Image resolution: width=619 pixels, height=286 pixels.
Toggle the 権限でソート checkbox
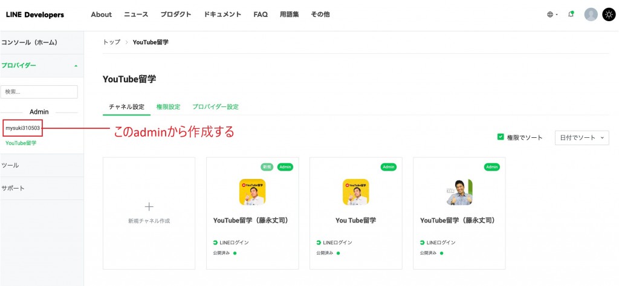(501, 137)
